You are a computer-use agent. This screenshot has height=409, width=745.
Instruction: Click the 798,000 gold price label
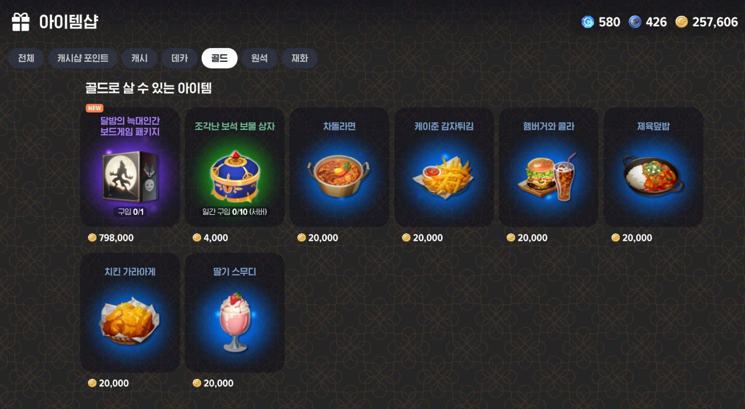pyautogui.click(x=111, y=238)
